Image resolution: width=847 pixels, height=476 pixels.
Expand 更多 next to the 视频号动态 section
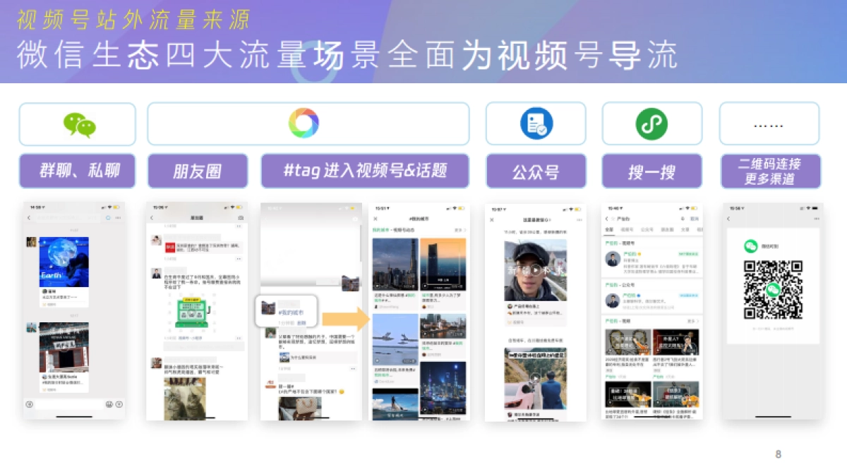pos(460,229)
